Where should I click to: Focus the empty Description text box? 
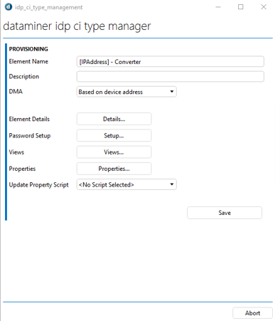pyautogui.click(x=170, y=77)
